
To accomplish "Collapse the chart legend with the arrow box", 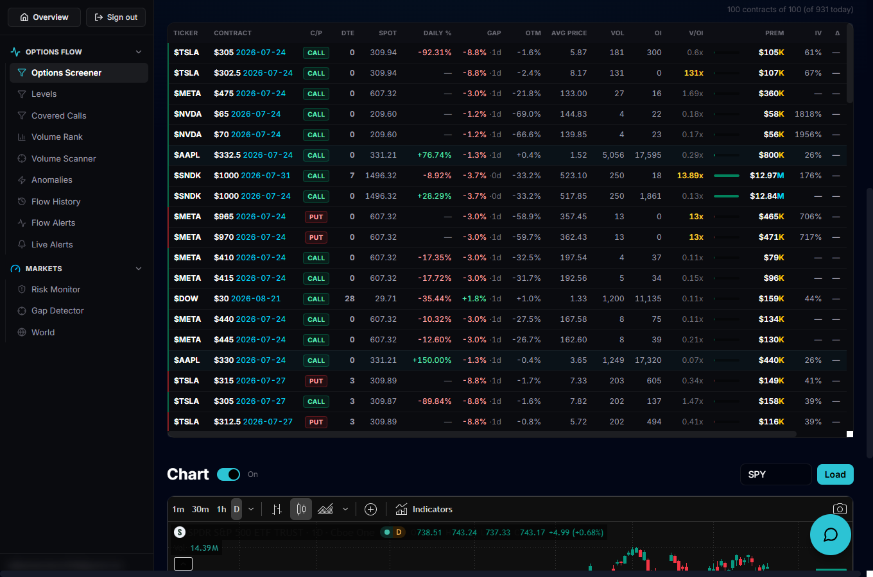I will click(183, 564).
